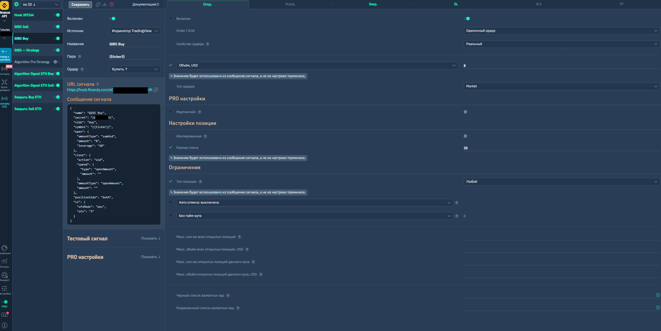Open the Тип ордера Market dropdown
Viewport: 661px width, 331px height.
562,86
